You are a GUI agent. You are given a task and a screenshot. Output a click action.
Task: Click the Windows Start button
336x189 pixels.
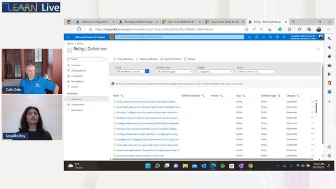tap(148, 166)
